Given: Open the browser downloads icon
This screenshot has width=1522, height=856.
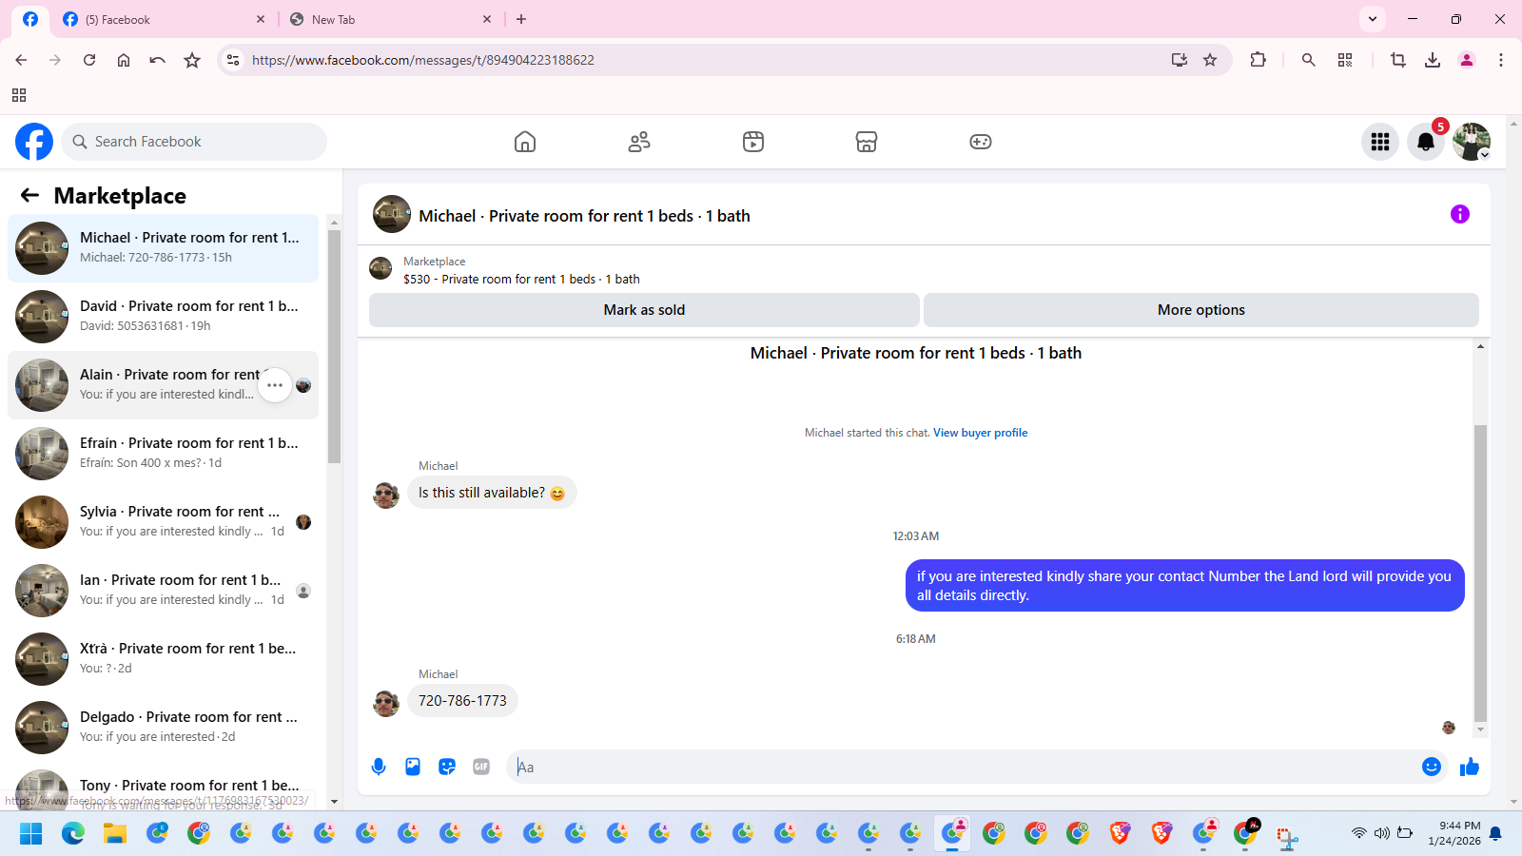Looking at the screenshot, I should (x=1433, y=60).
